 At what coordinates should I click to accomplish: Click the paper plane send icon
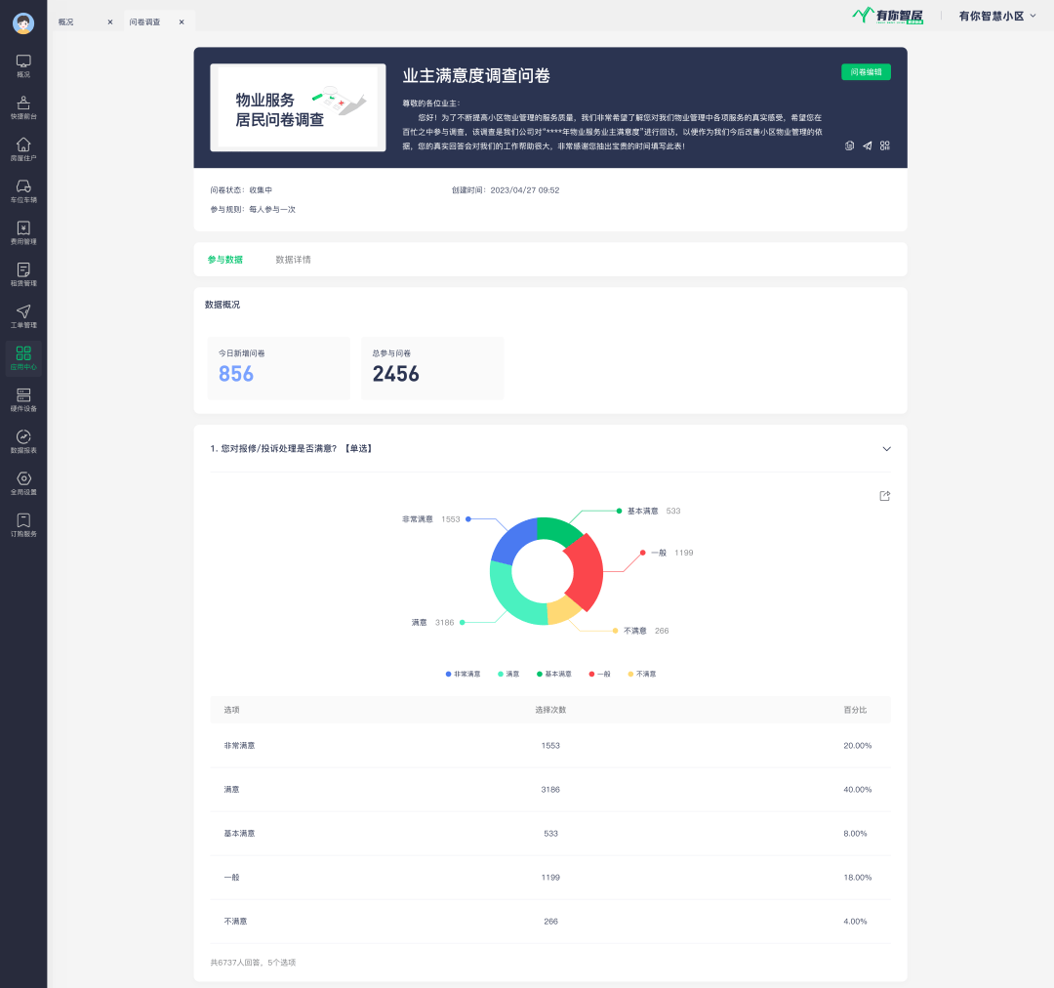pos(868,145)
